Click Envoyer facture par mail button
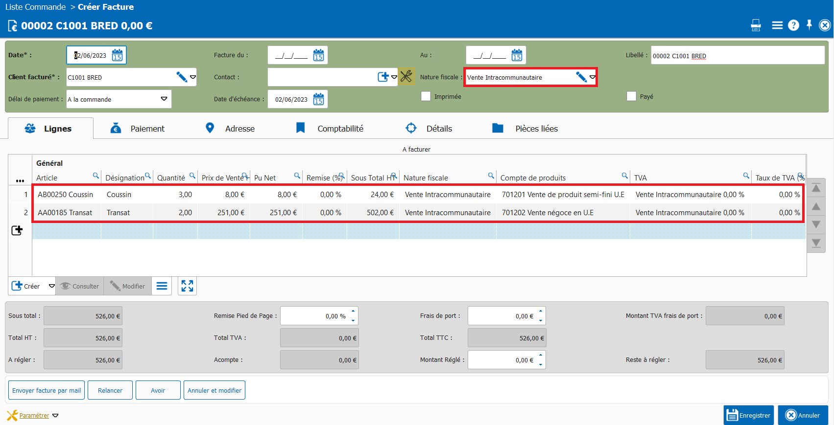 (x=47, y=390)
